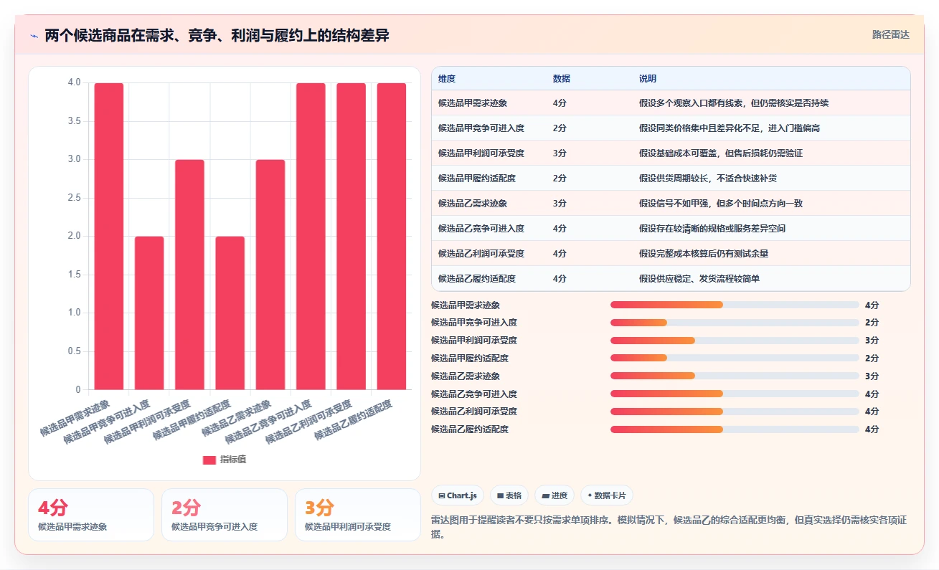The width and height of the screenshot is (939, 570).
Task: Click the x-axis label 候选品甲需求迹象
Action: pyautogui.click(x=75, y=417)
